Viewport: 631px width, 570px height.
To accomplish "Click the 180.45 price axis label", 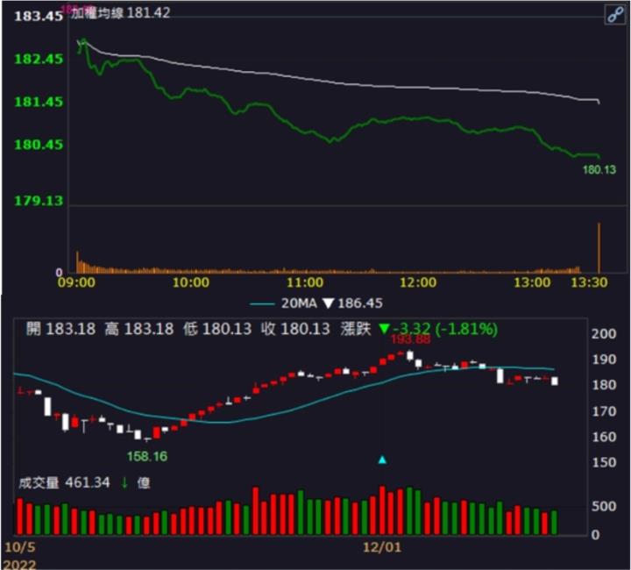I will pos(39,145).
